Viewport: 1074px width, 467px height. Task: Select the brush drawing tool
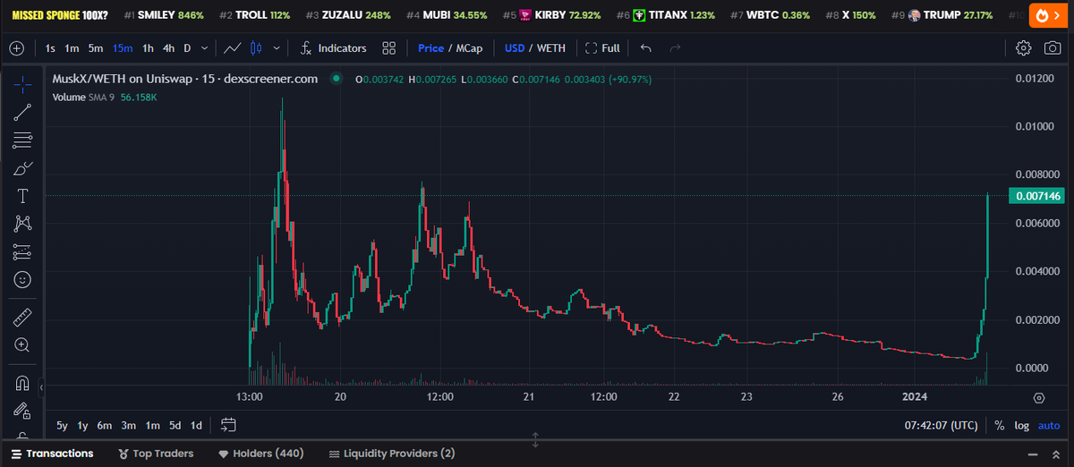pos(23,167)
